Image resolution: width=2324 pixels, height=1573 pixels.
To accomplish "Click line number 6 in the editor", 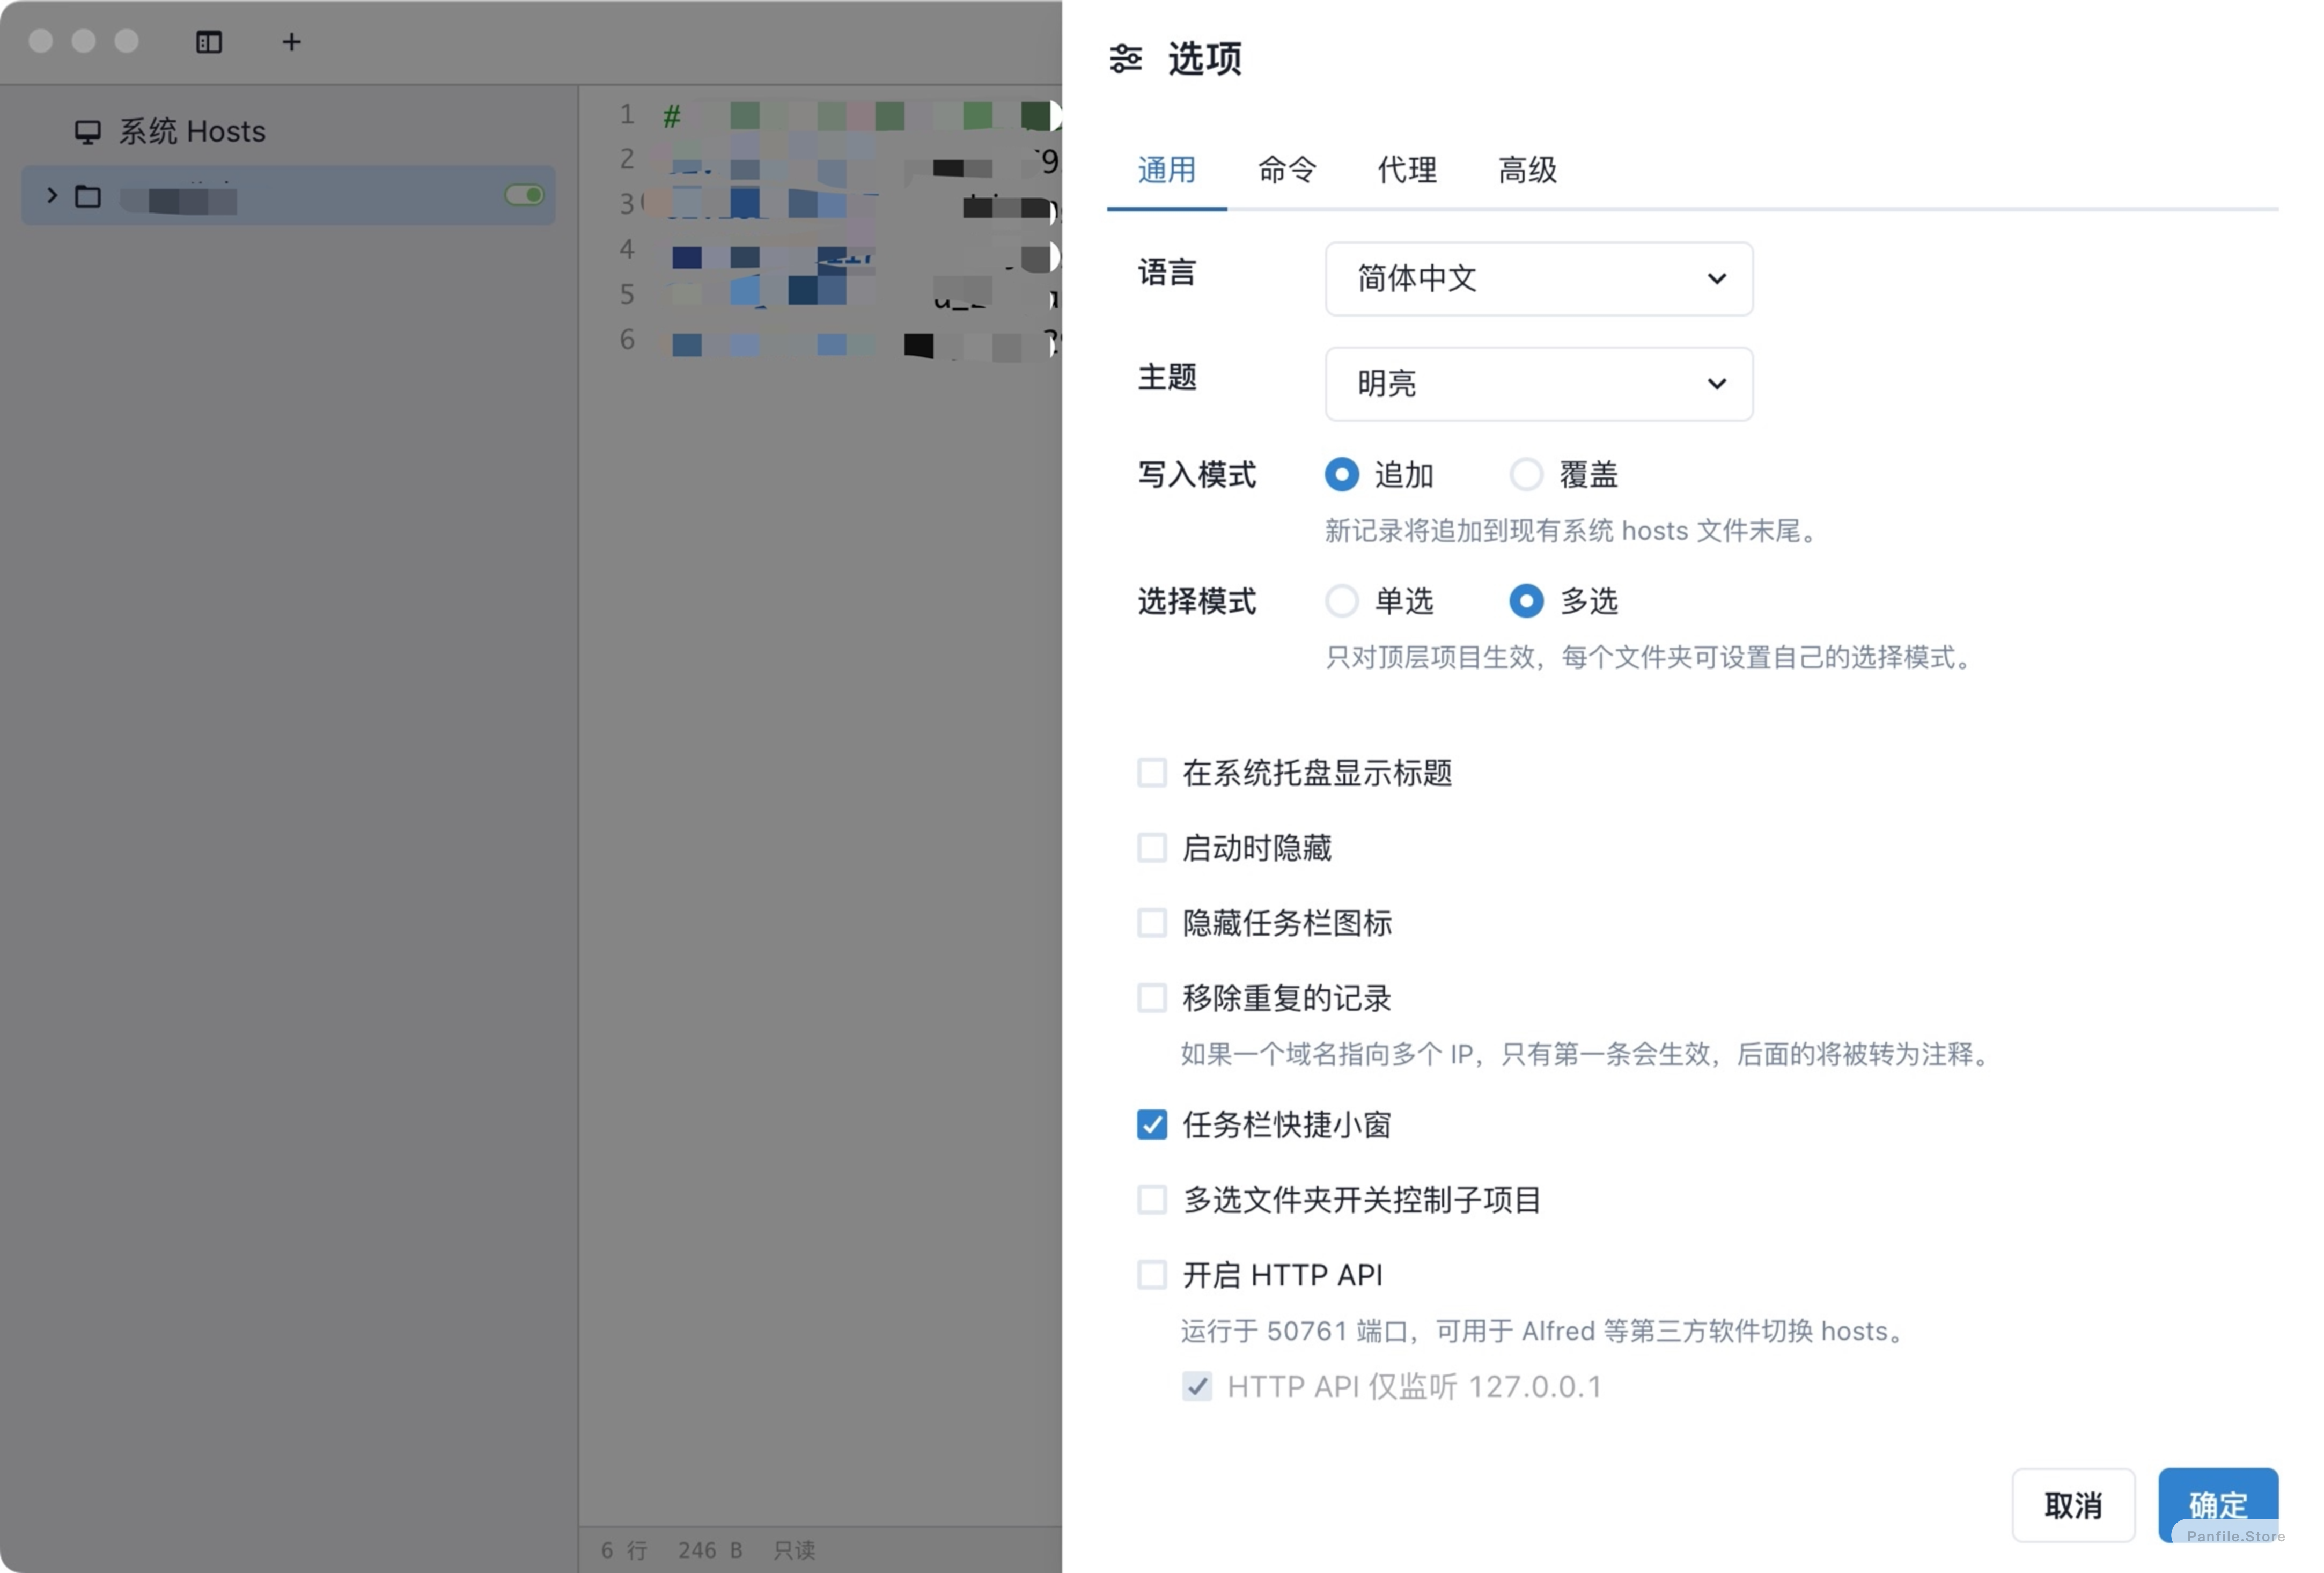I will [627, 340].
